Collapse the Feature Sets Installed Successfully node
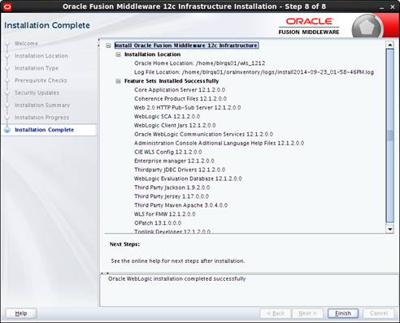The width and height of the screenshot is (400, 323). tap(118, 81)
